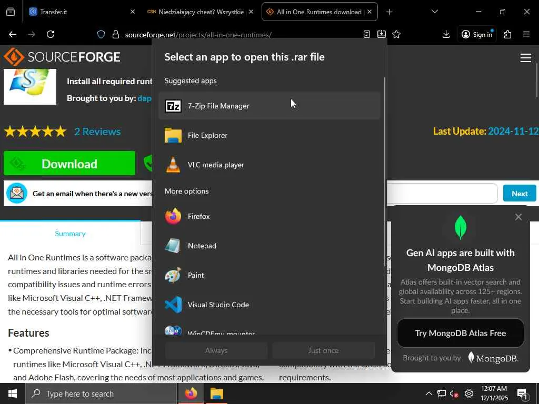Reload the current page
The width and height of the screenshot is (539, 404).
click(51, 34)
